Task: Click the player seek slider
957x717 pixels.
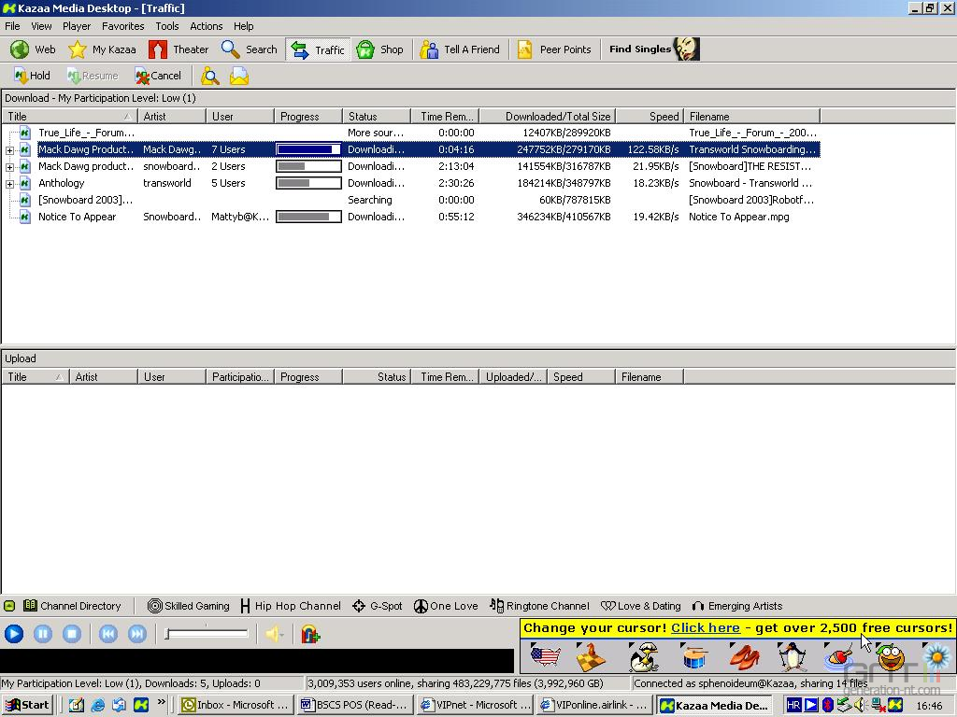Action: pos(207,634)
